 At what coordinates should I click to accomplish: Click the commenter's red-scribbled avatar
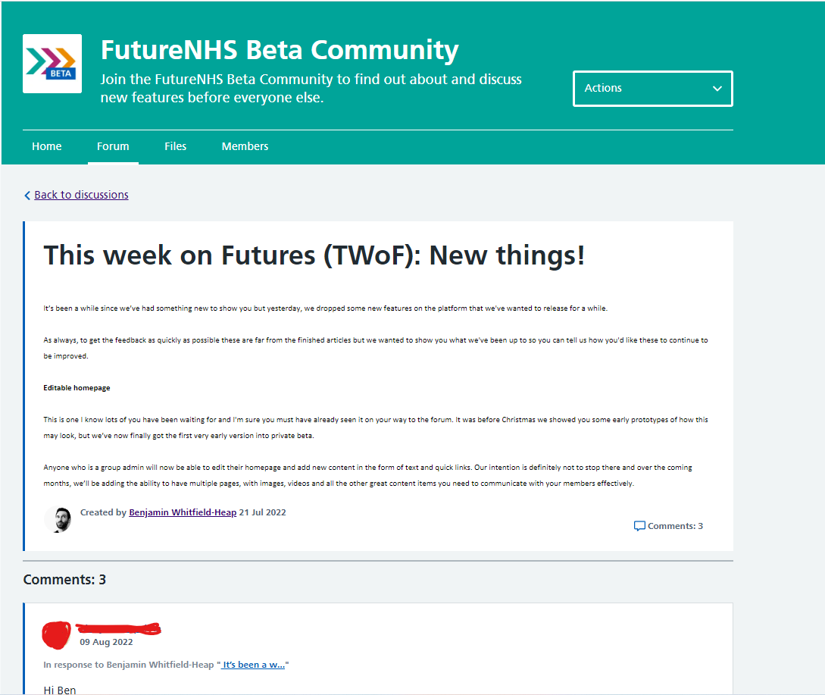tap(56, 636)
